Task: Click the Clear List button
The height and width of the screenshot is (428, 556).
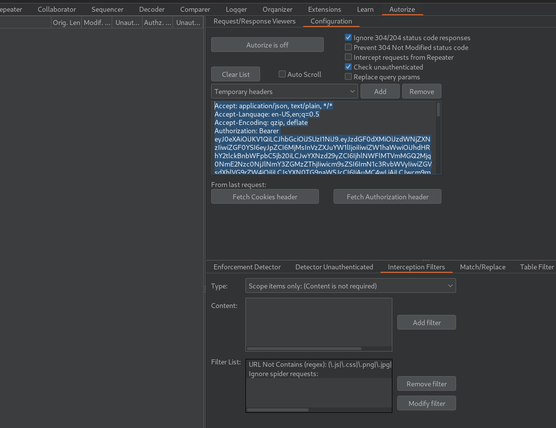Action: click(236, 74)
